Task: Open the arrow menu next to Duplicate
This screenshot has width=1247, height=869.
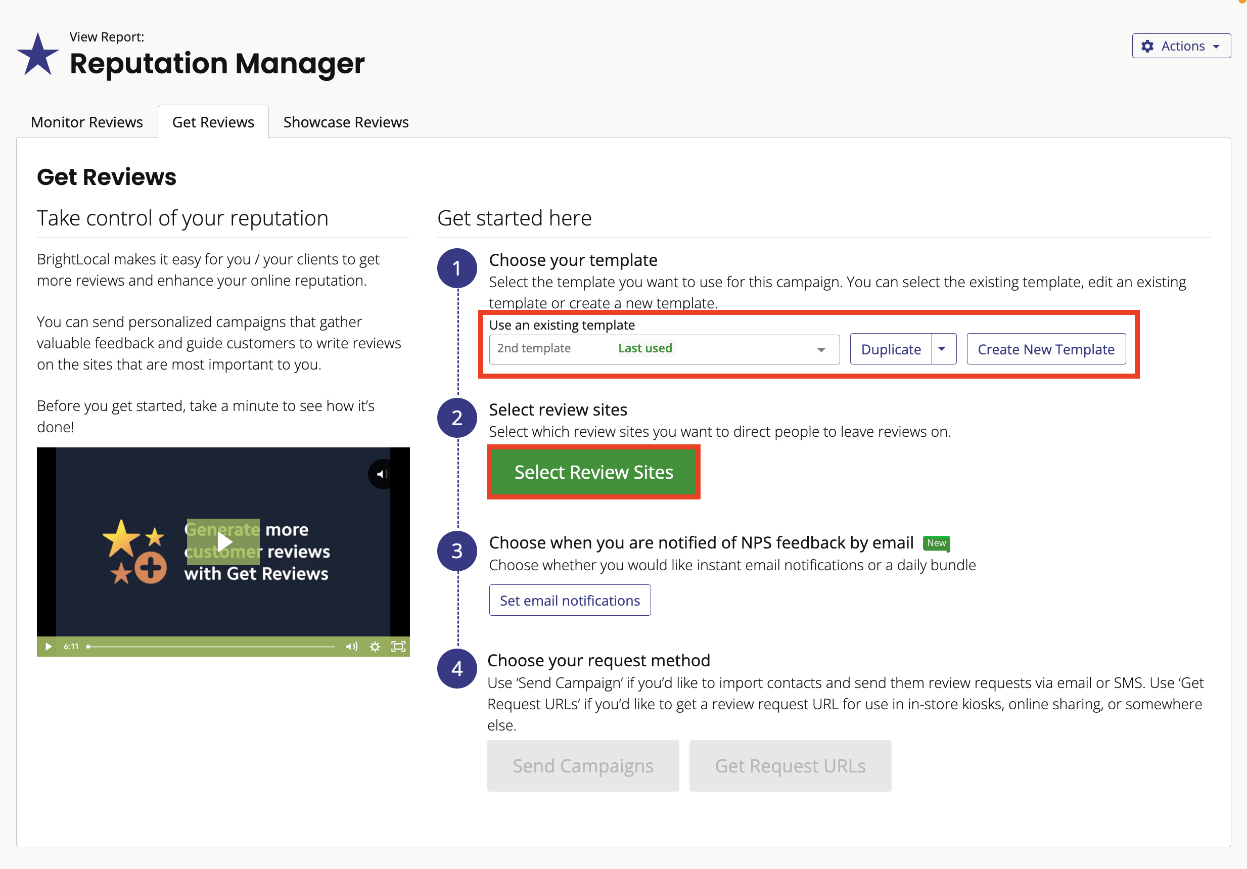Action: click(x=943, y=349)
